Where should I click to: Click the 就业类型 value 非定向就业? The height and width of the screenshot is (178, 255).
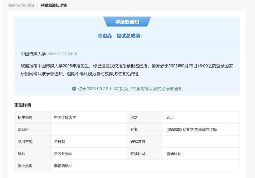[63, 166]
